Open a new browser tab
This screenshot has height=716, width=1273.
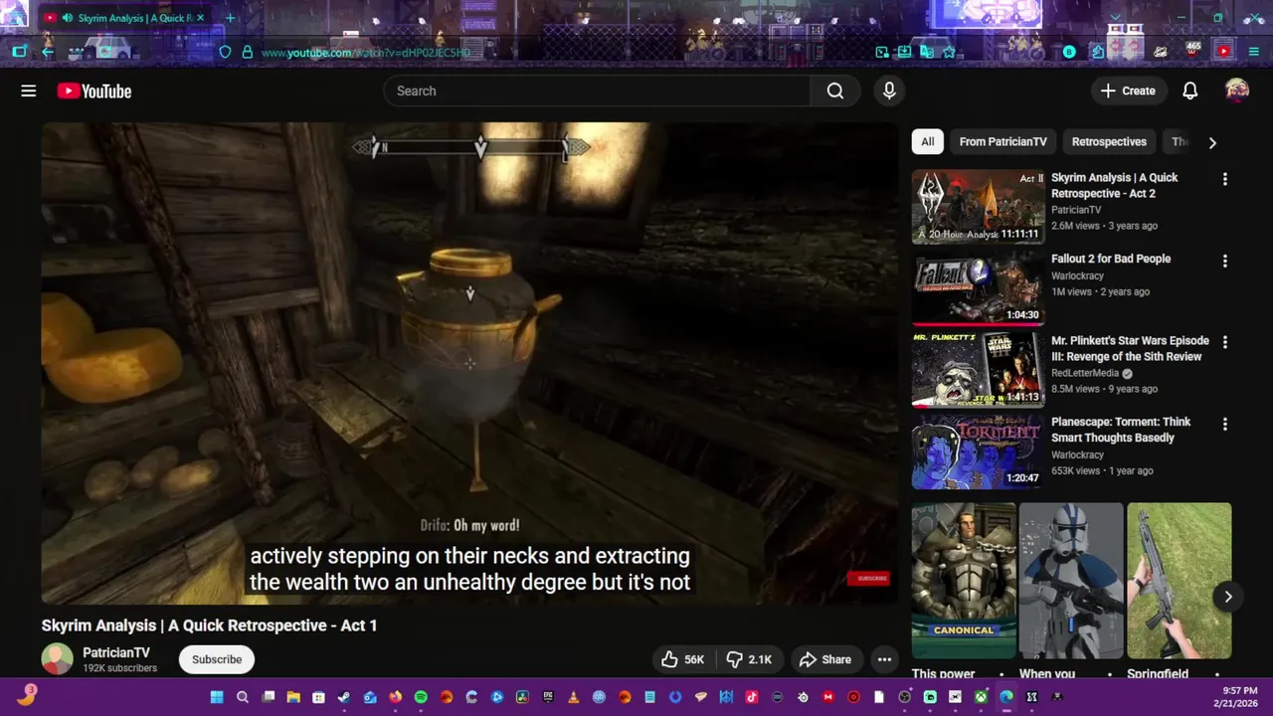tap(230, 18)
